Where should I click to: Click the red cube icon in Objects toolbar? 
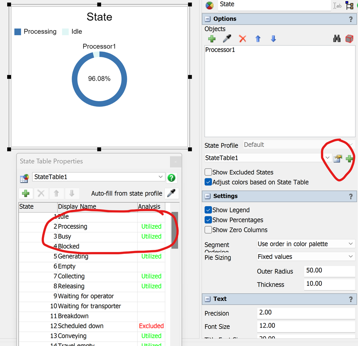tap(349, 39)
